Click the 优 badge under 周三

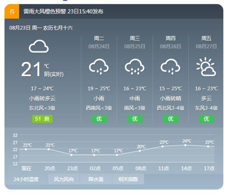click(x=135, y=119)
